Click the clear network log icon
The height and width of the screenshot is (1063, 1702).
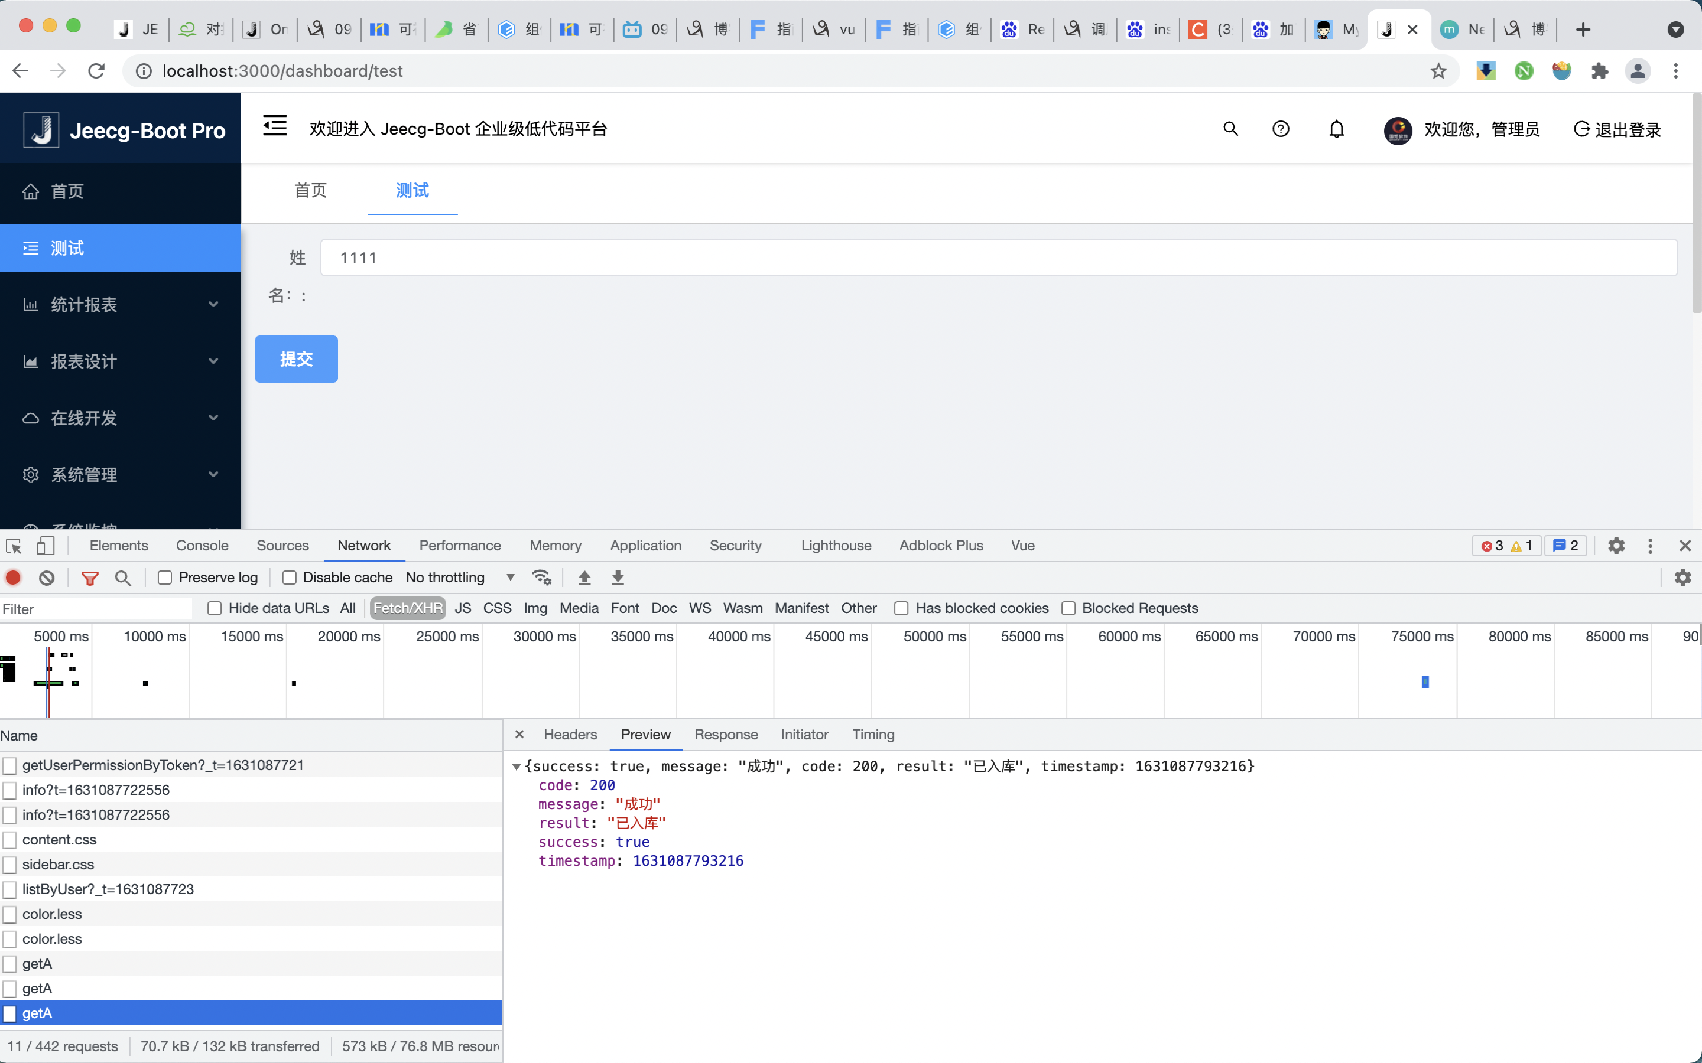click(x=47, y=577)
